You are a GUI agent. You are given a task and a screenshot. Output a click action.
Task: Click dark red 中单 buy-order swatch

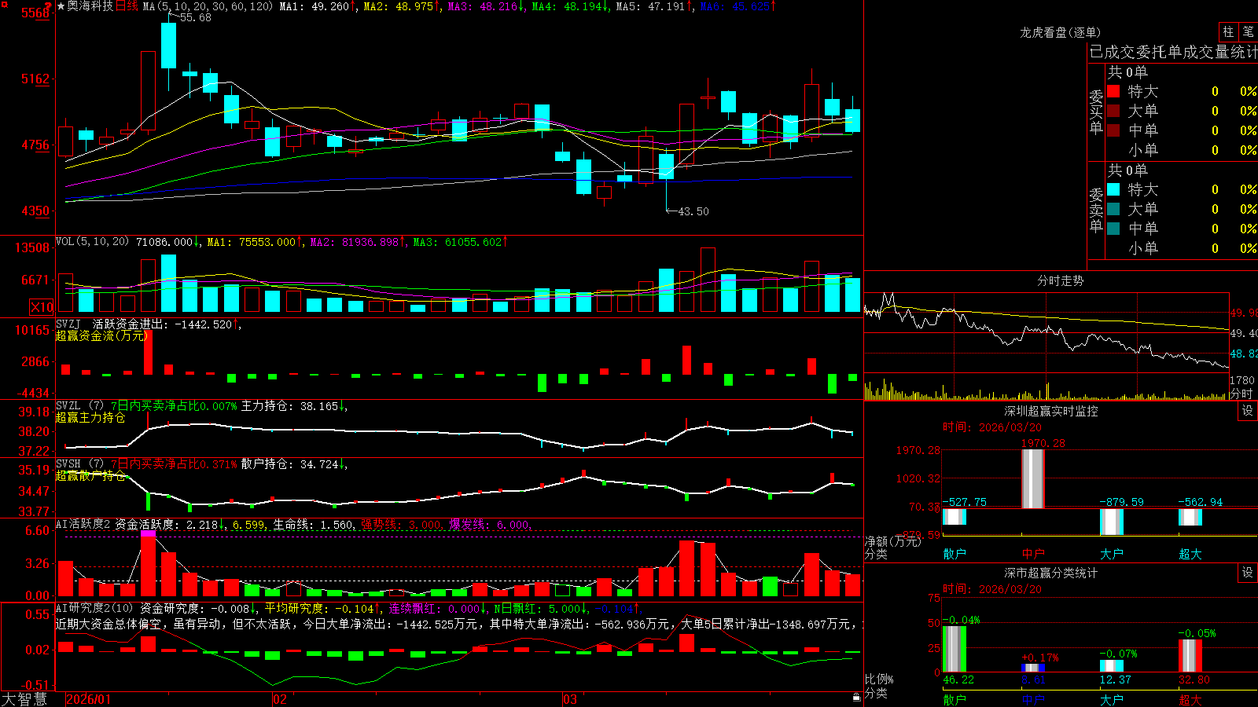click(1113, 130)
